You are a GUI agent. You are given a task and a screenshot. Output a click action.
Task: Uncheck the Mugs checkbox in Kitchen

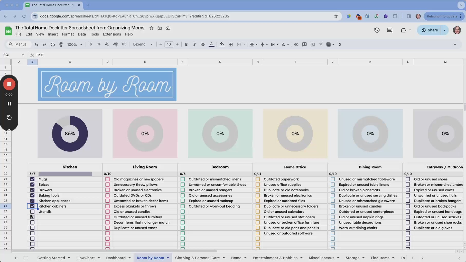(x=32, y=179)
